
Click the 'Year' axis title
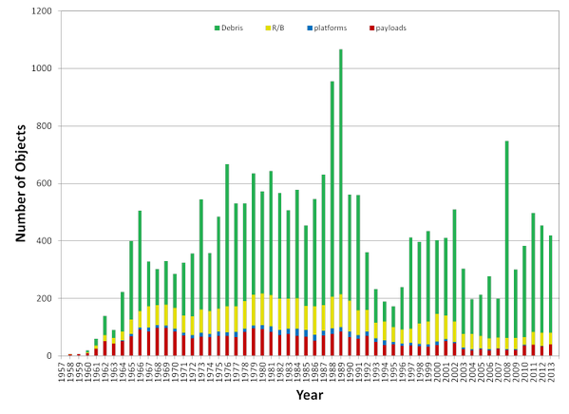310,395
